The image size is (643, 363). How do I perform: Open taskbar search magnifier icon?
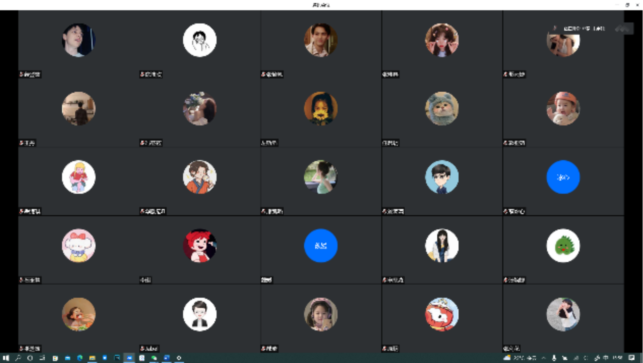18,358
